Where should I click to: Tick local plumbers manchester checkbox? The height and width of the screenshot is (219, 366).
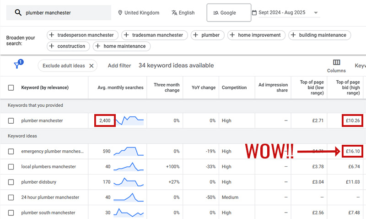pos(11,167)
